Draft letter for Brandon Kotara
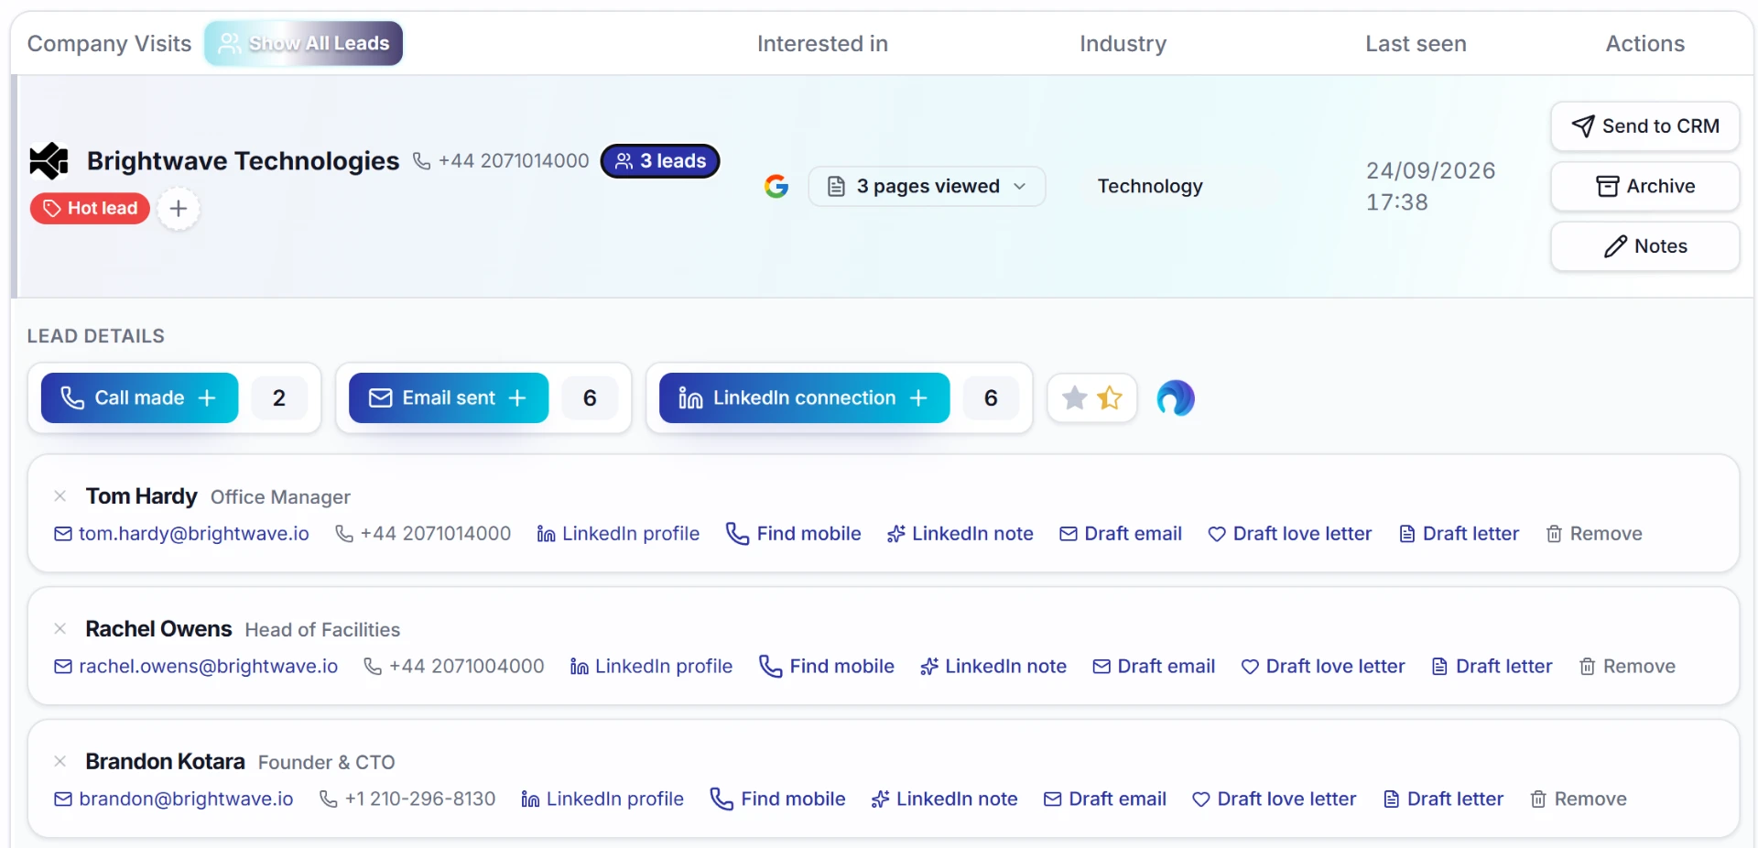The width and height of the screenshot is (1758, 848). 1444,799
